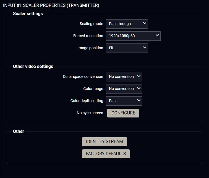
Task: Click the 'No sync screen' text label
Action: coord(90,113)
